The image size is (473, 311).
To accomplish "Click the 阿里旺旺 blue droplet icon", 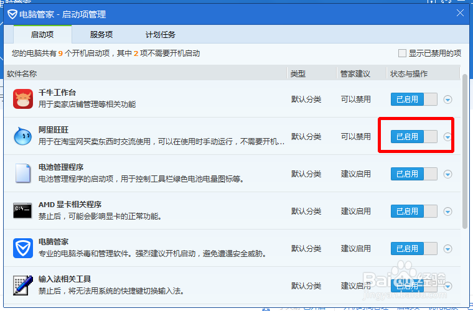I will coord(23,136).
